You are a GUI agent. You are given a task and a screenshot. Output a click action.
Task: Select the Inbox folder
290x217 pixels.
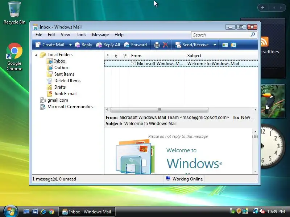click(x=59, y=61)
